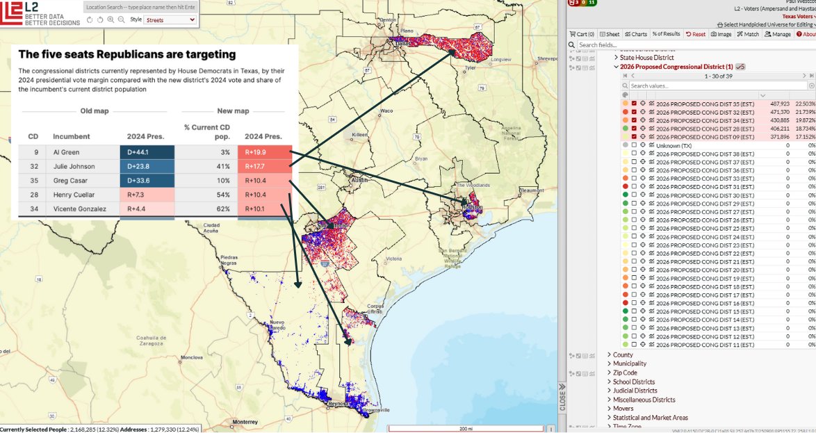Zoom in on the map with the magnifier plus
Viewport: 816px width, 433px height.
click(x=111, y=19)
